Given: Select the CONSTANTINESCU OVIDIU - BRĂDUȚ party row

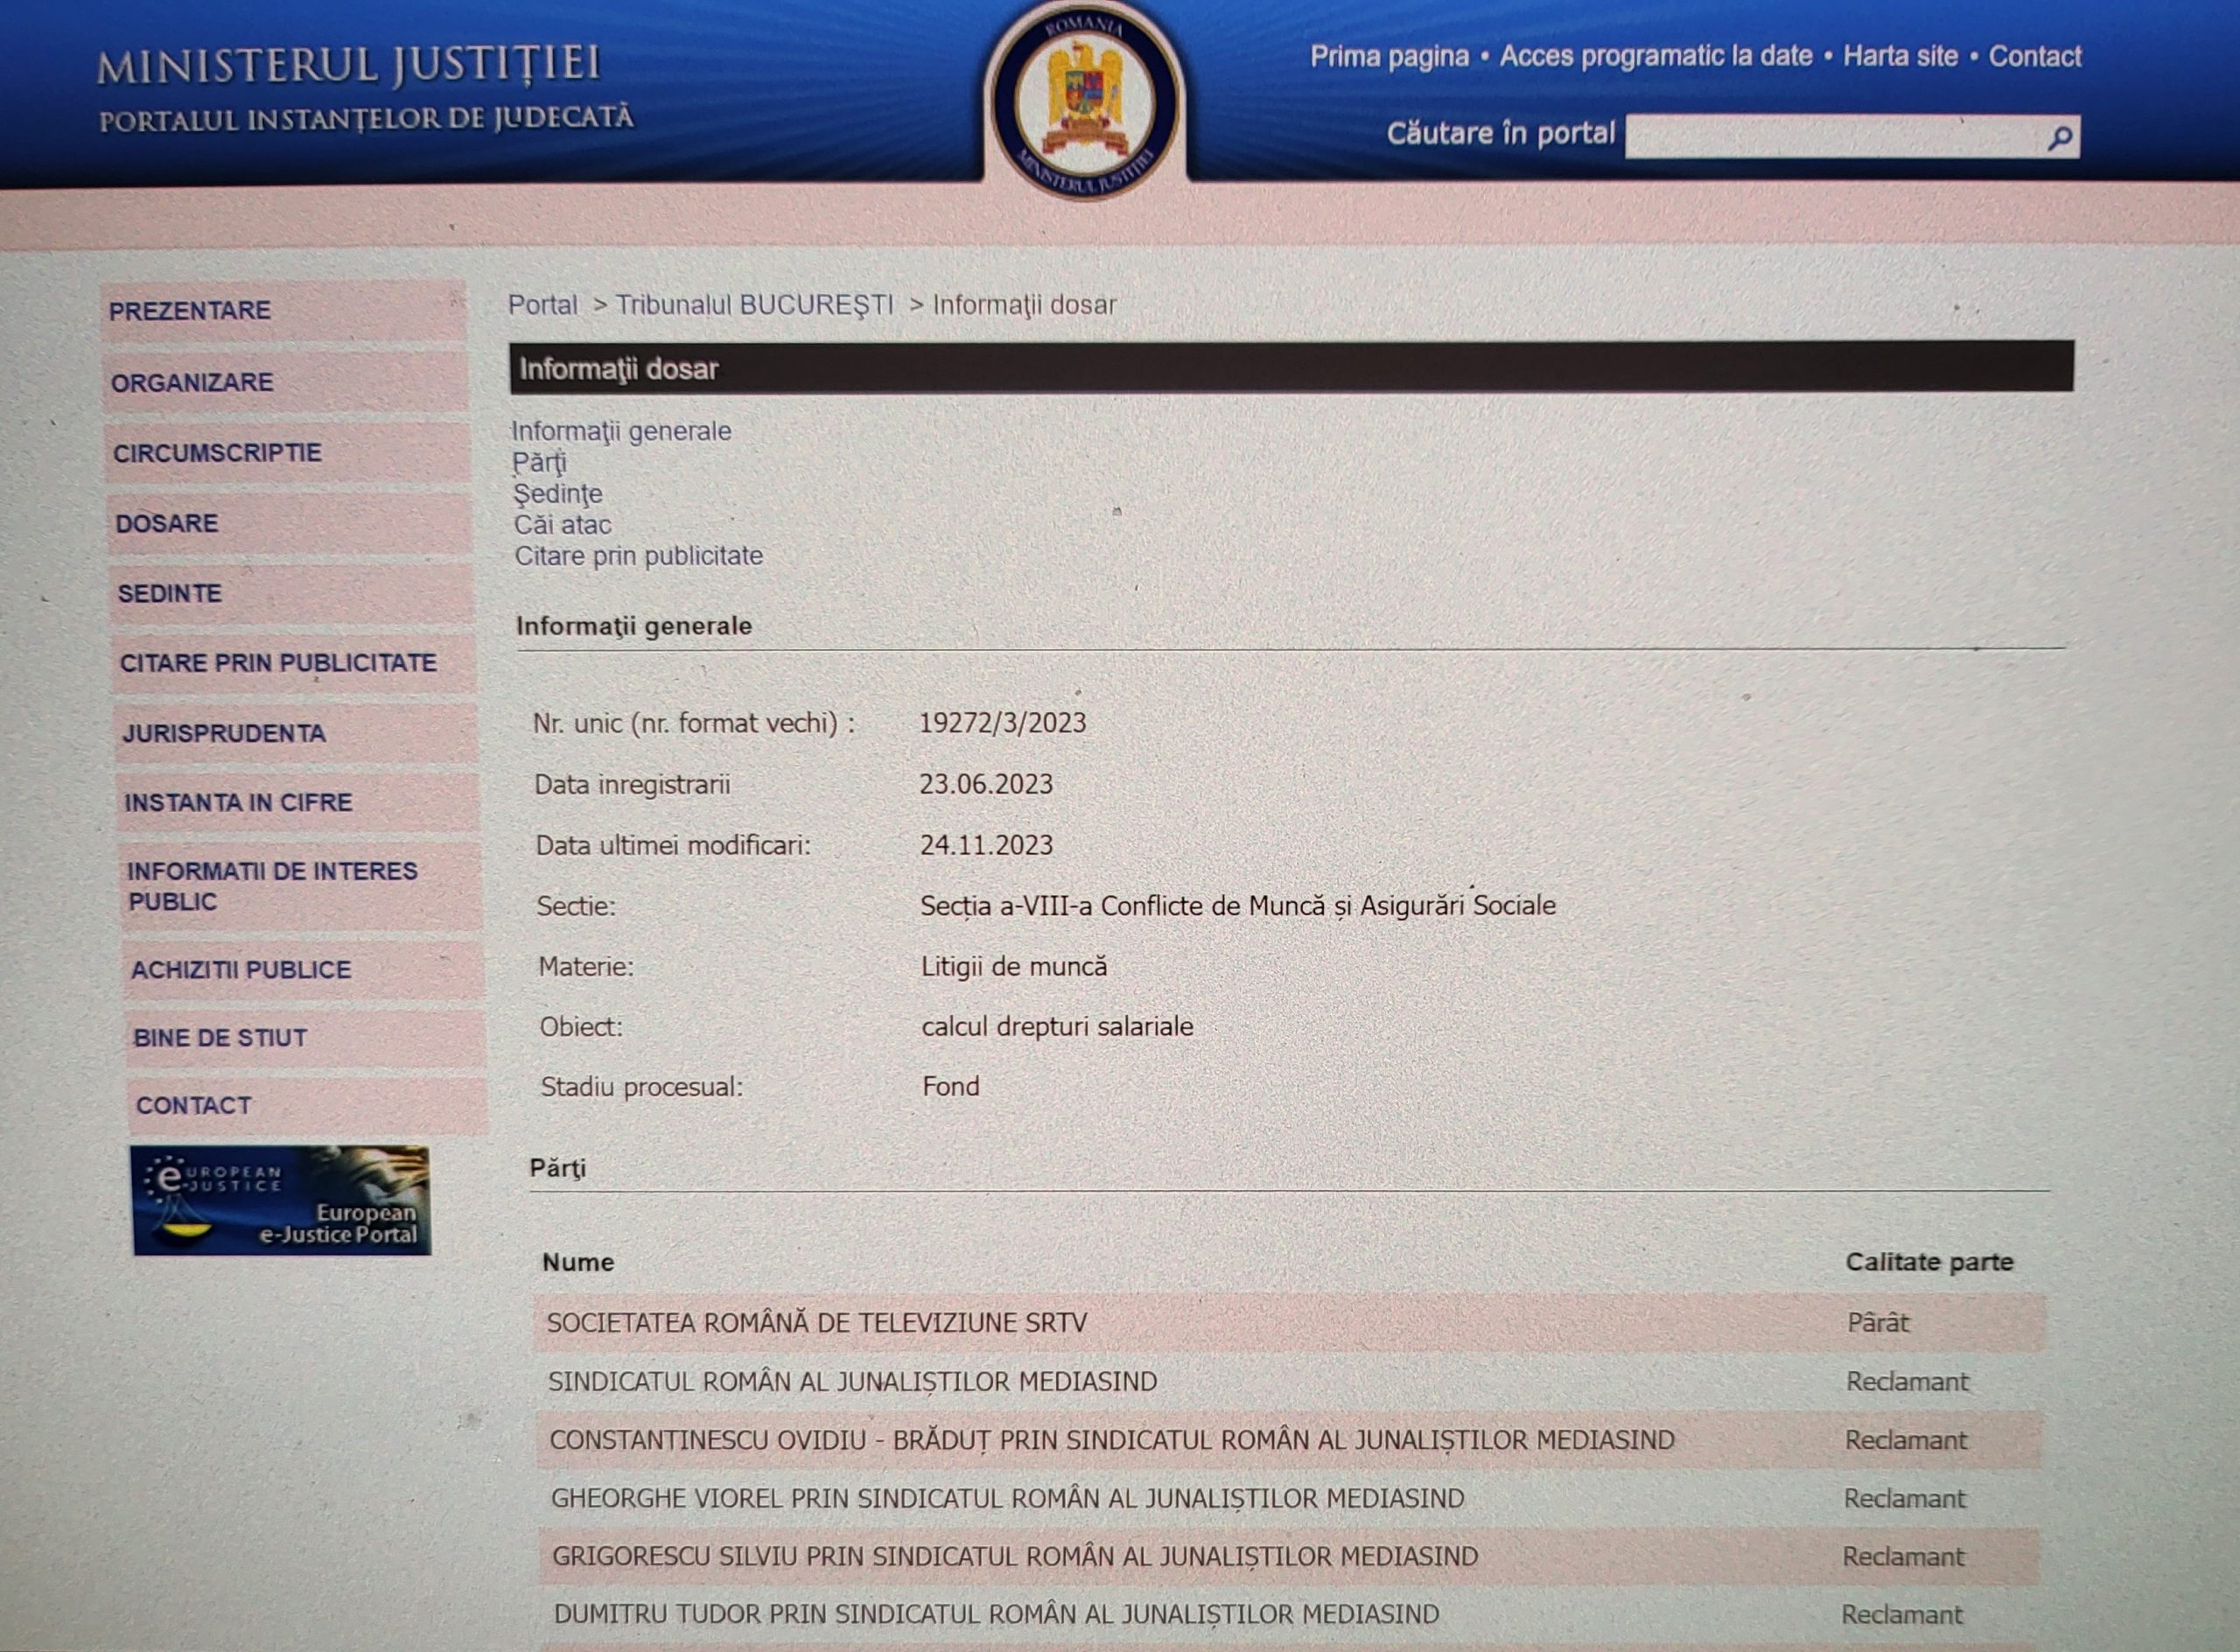Looking at the screenshot, I should coord(1289,1440).
